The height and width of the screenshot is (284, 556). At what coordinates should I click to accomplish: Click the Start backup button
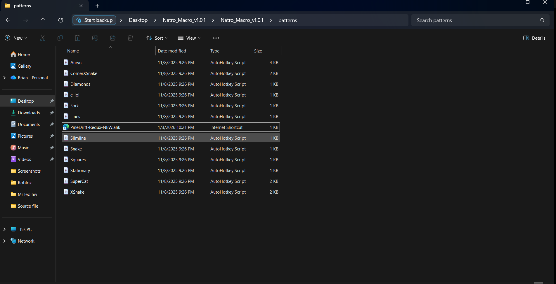click(x=94, y=20)
